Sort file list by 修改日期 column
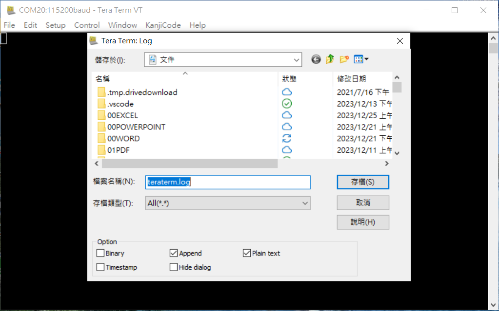The width and height of the screenshot is (499, 311). [x=362, y=79]
